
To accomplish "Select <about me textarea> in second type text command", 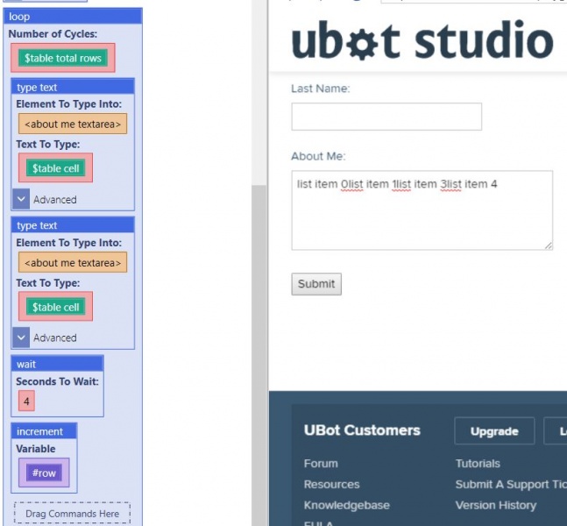I will [x=73, y=263].
